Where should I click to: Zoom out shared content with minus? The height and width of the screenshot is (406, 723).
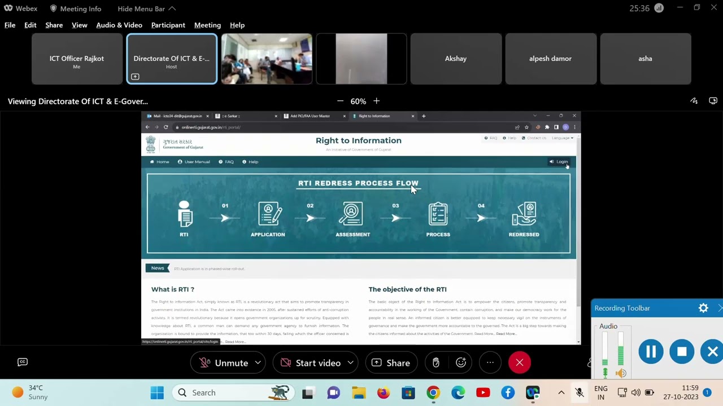[x=340, y=101]
